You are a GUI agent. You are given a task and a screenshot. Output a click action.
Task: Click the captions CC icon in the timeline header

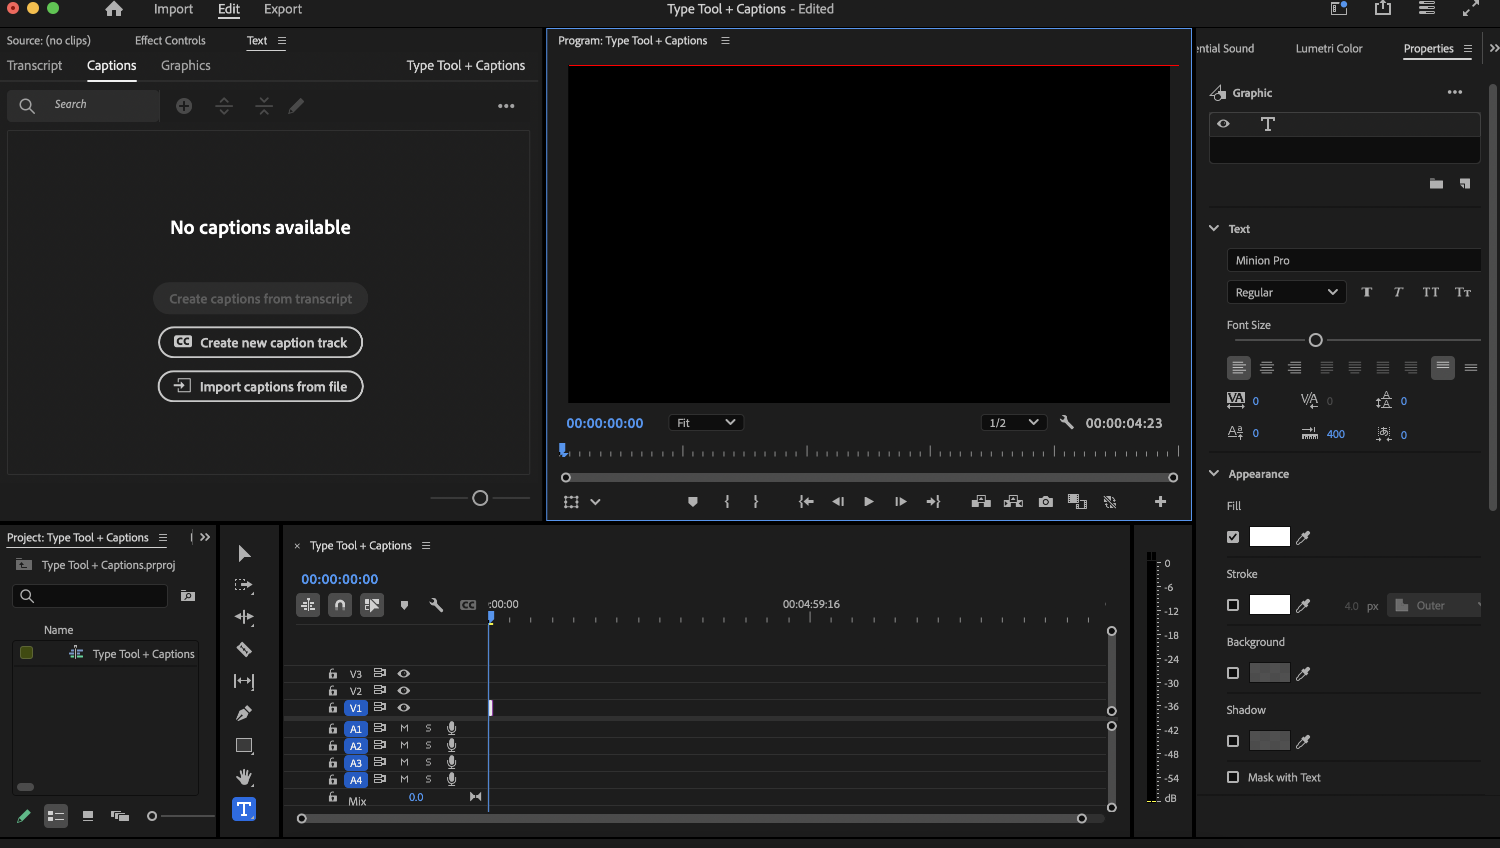(468, 604)
